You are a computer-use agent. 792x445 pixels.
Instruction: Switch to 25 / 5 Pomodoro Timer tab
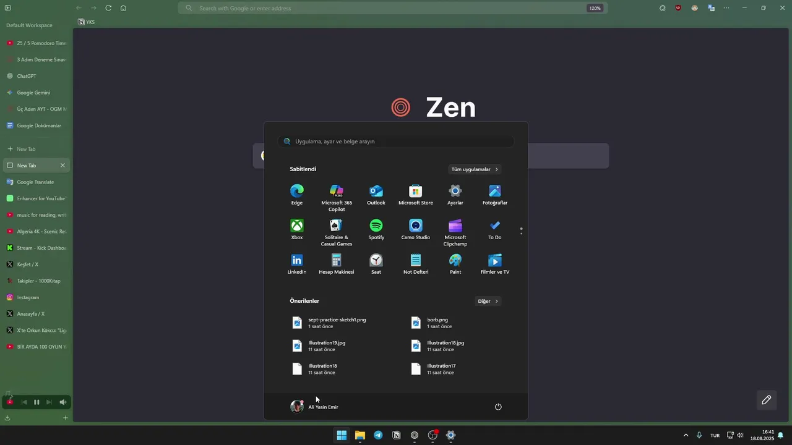point(37,43)
